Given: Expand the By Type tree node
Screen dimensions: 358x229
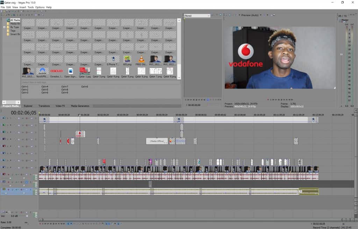Looking at the screenshot, I should 4,27.
